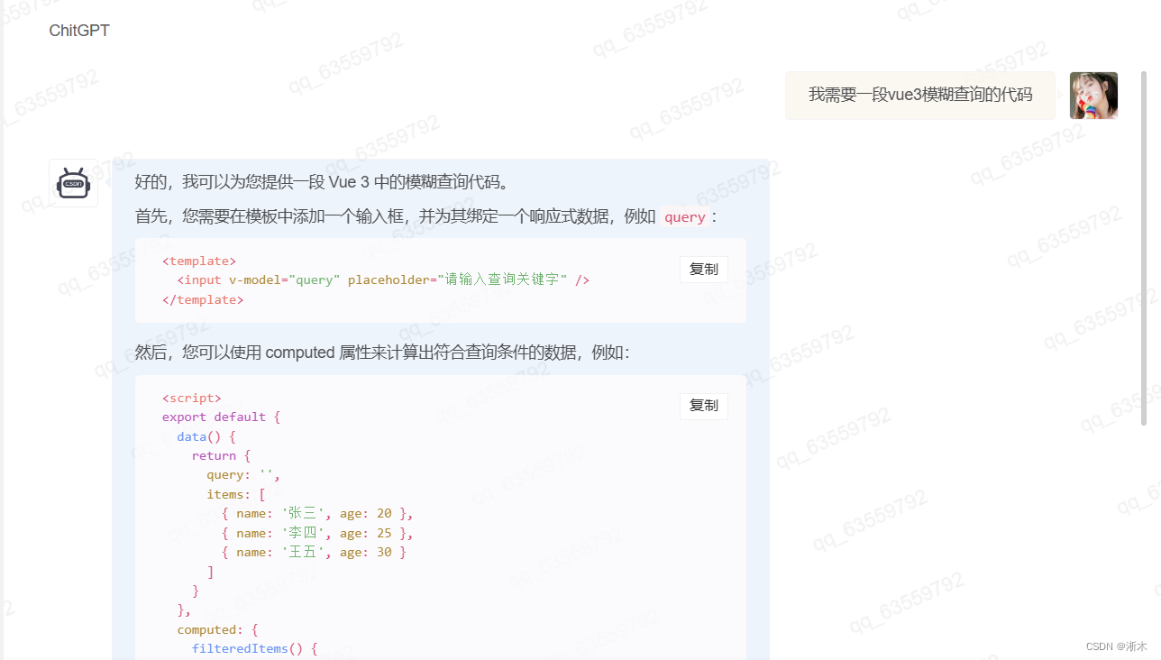This screenshot has width=1161, height=660.
Task: Click the inline 'query' code tag
Action: 685,217
